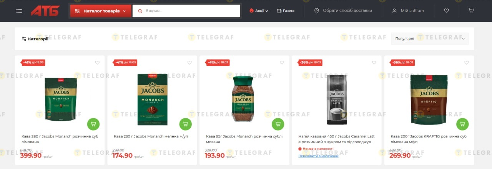
Task: Toggle favorite heart on Jacobs Monarch 280 g
Action: [x=97, y=63]
